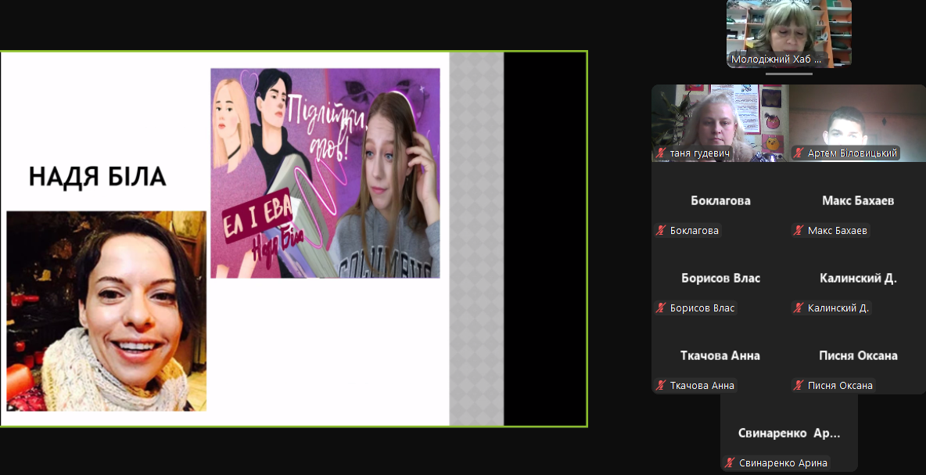
Task: Select таня гудевич's video tile
Action: 720,123
